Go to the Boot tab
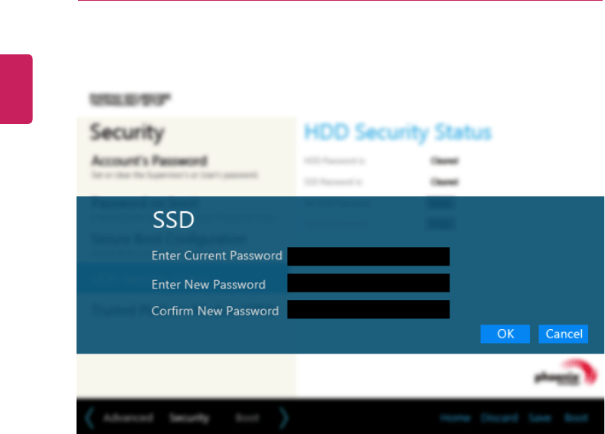The width and height of the screenshot is (605, 434). point(247,418)
